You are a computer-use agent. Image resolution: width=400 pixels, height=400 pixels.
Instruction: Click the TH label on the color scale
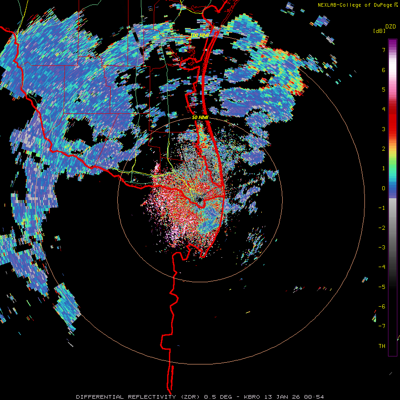point(382,346)
